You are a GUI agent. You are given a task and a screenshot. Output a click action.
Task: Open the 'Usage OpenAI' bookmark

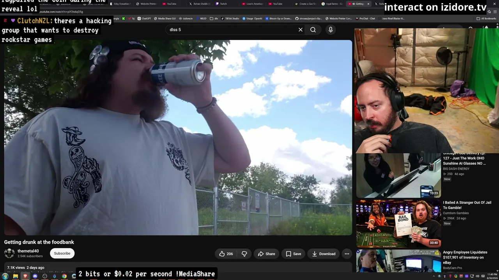252,18
